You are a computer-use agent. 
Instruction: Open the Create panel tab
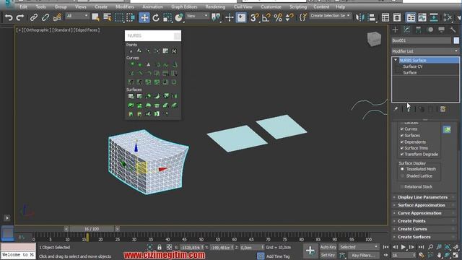pyautogui.click(x=395, y=30)
